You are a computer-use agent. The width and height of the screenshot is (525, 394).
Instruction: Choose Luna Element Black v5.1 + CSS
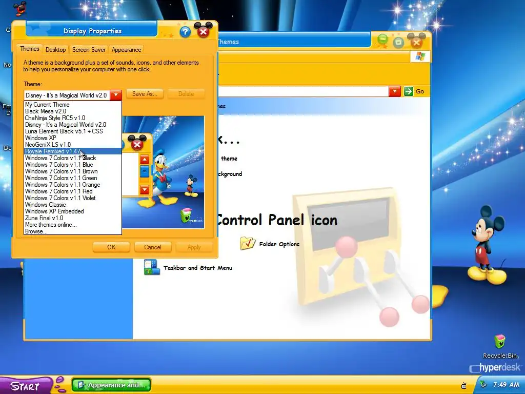pos(73,131)
